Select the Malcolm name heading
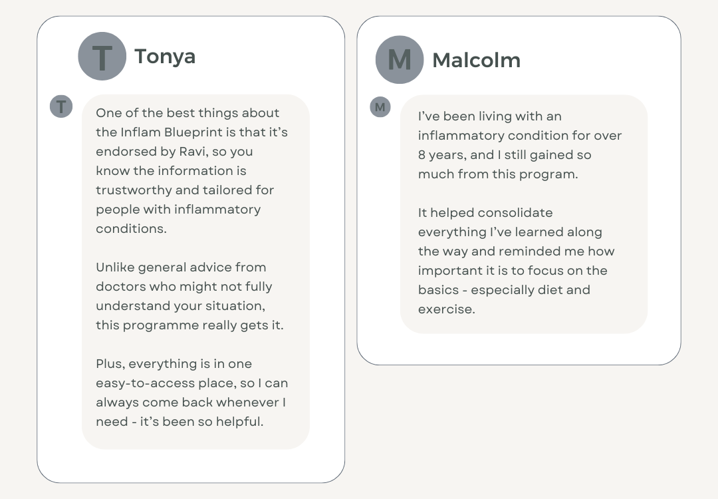 (x=476, y=61)
